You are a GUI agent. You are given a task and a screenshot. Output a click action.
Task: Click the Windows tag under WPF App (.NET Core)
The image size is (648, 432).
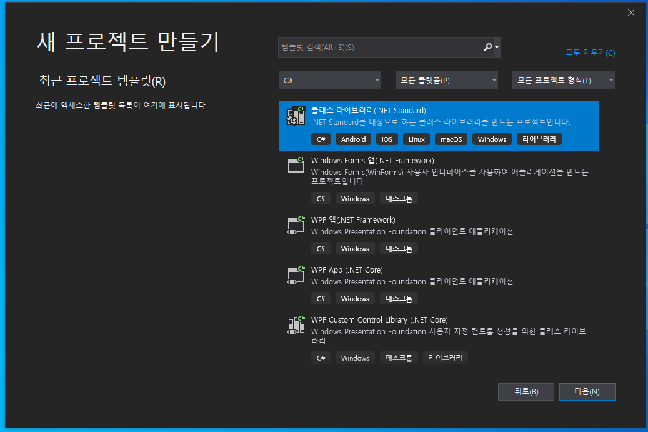[x=355, y=299]
